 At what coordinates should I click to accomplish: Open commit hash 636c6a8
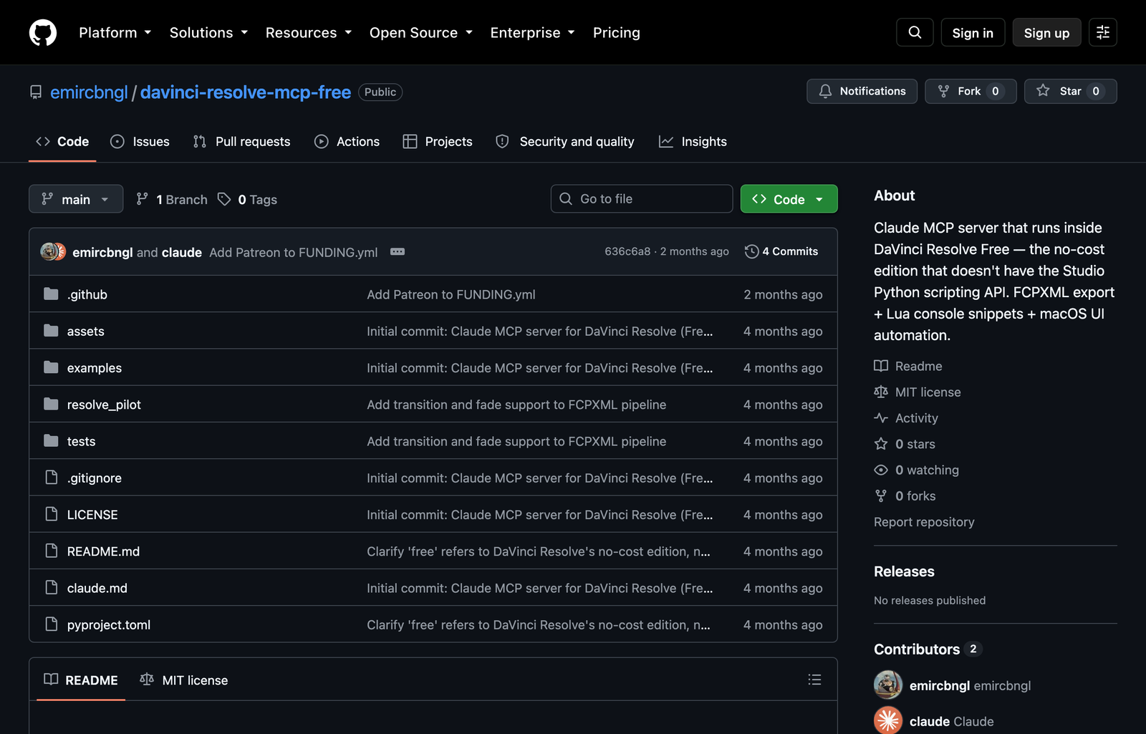pyautogui.click(x=627, y=251)
